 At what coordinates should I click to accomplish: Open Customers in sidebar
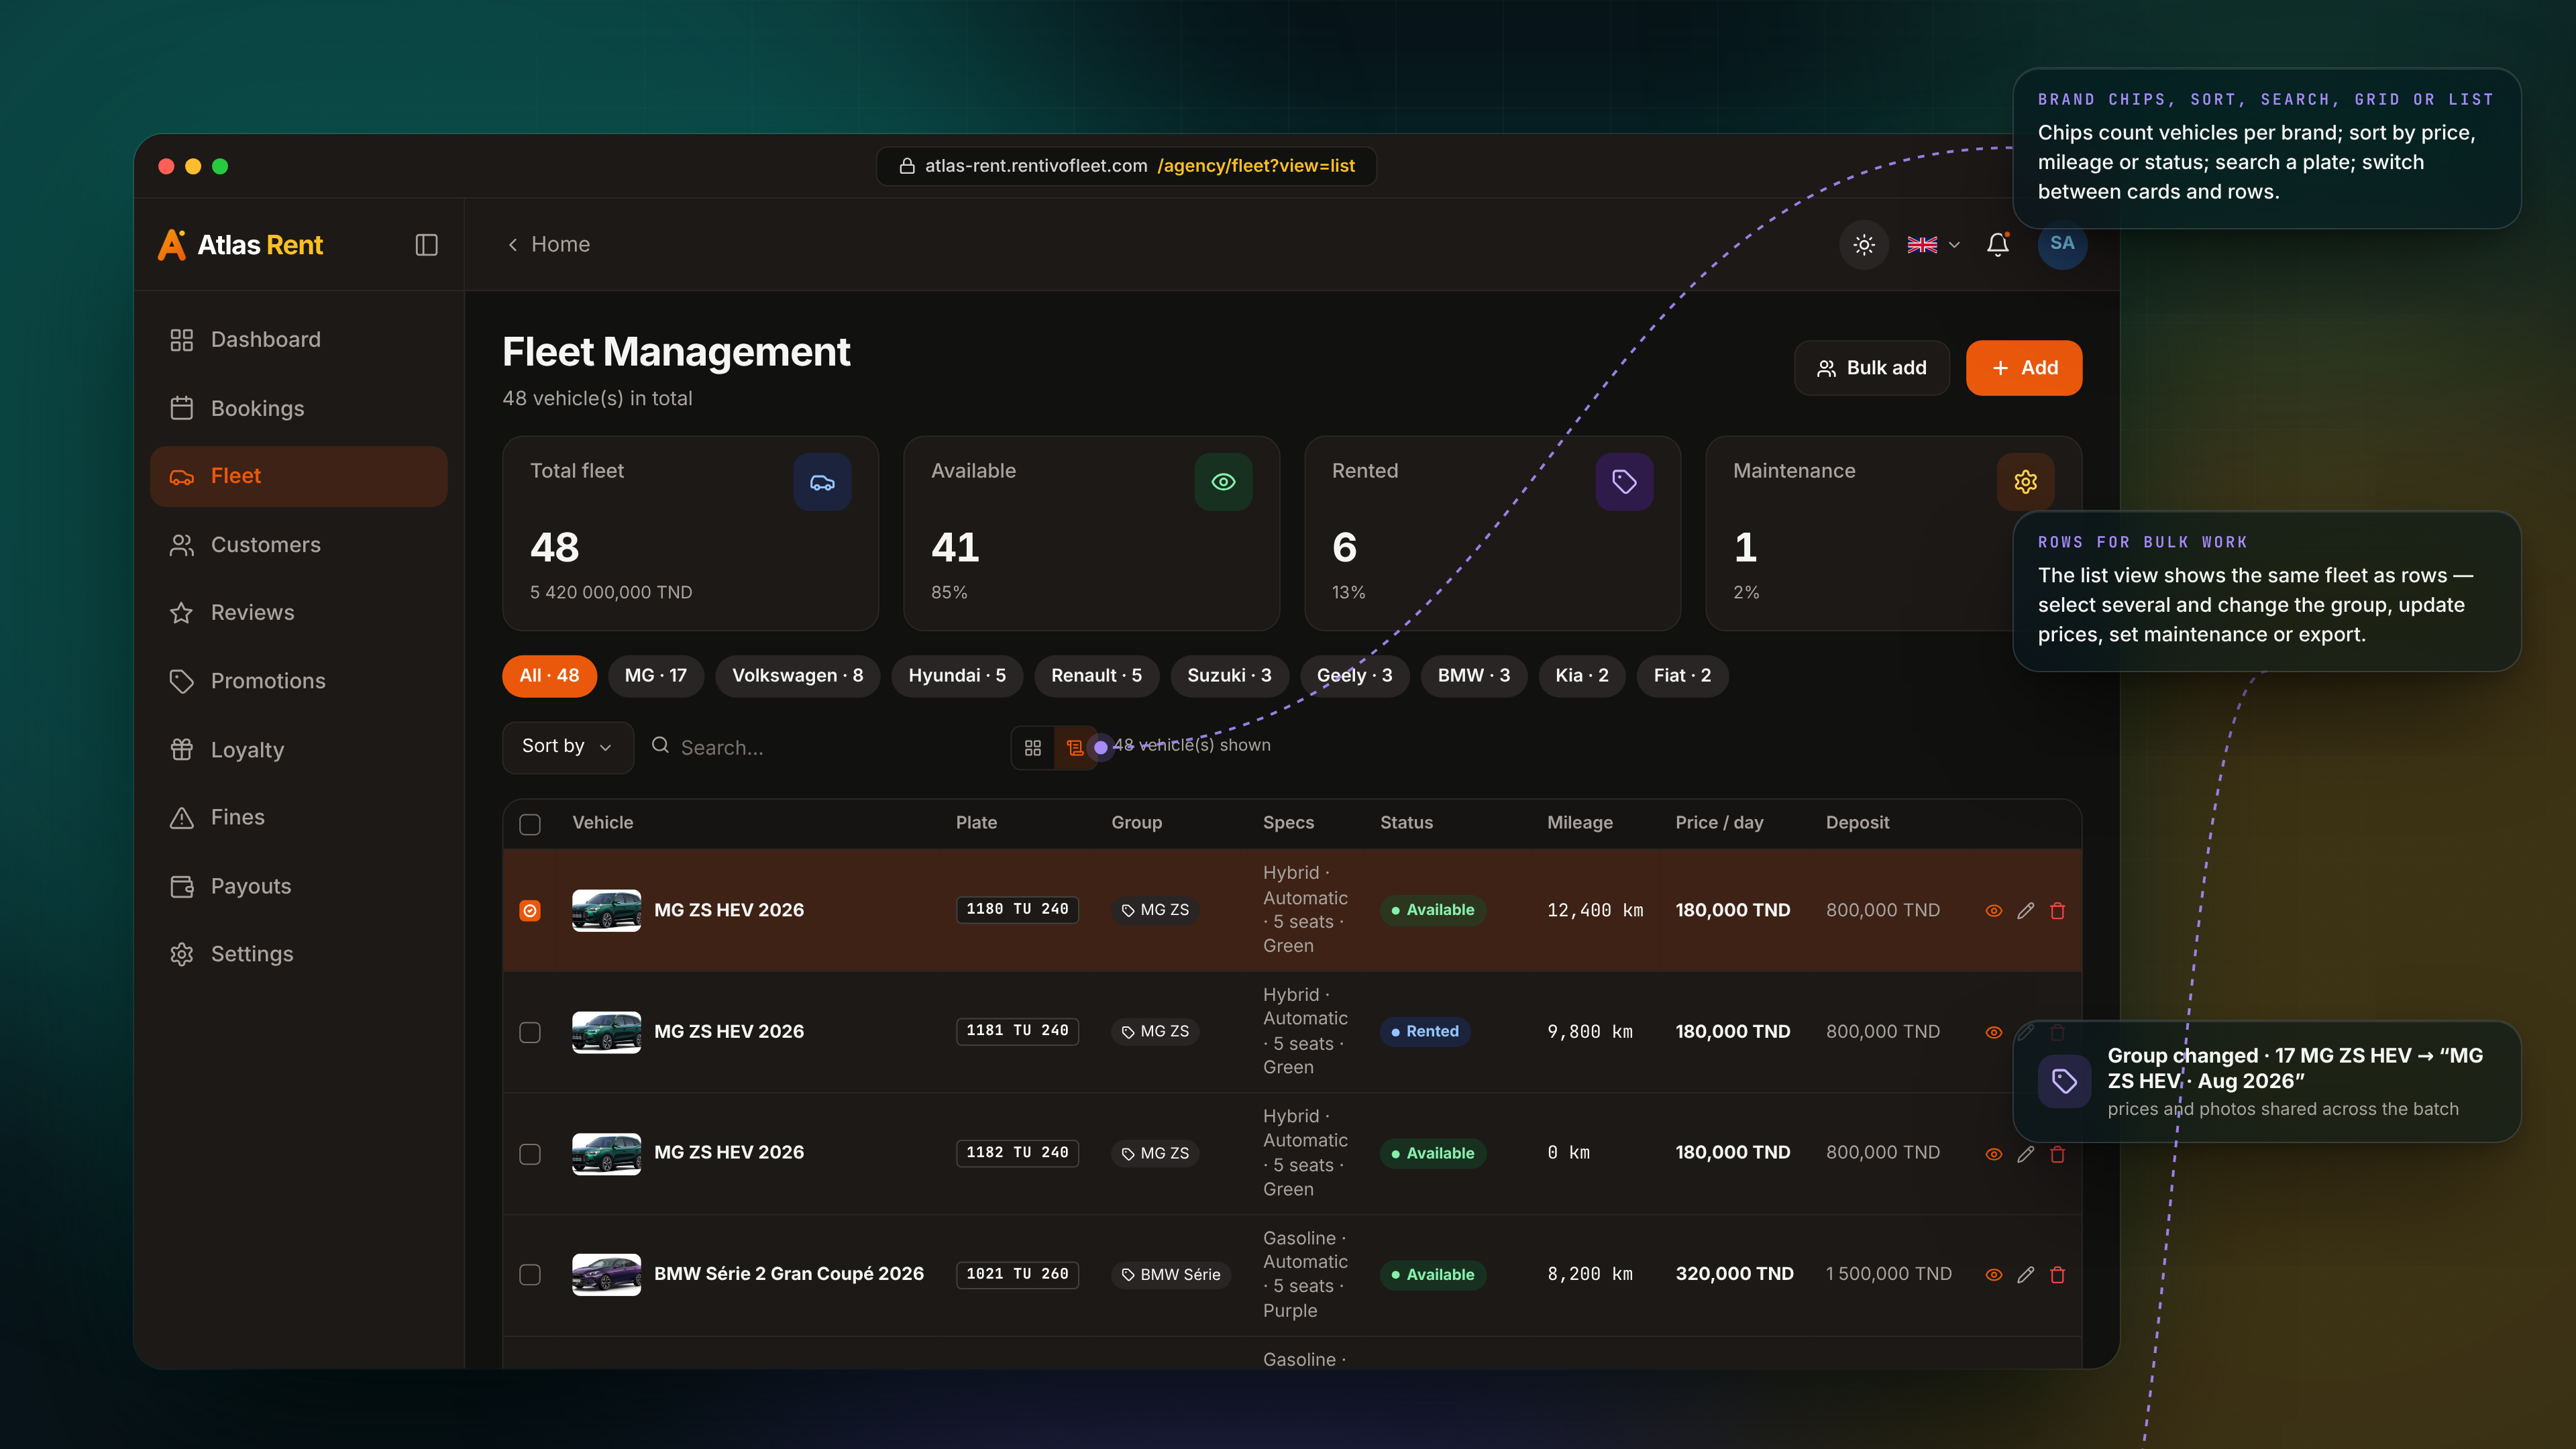click(298, 545)
